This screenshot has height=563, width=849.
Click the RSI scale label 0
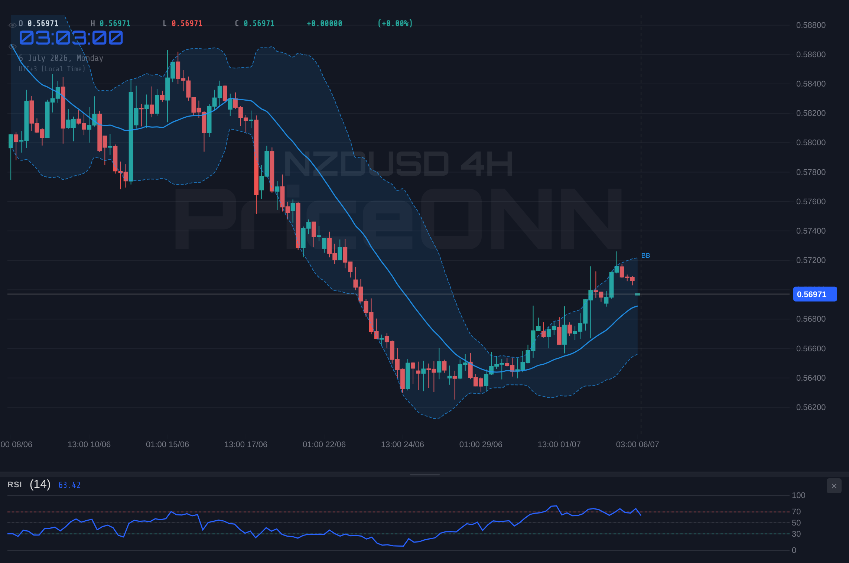(x=794, y=550)
